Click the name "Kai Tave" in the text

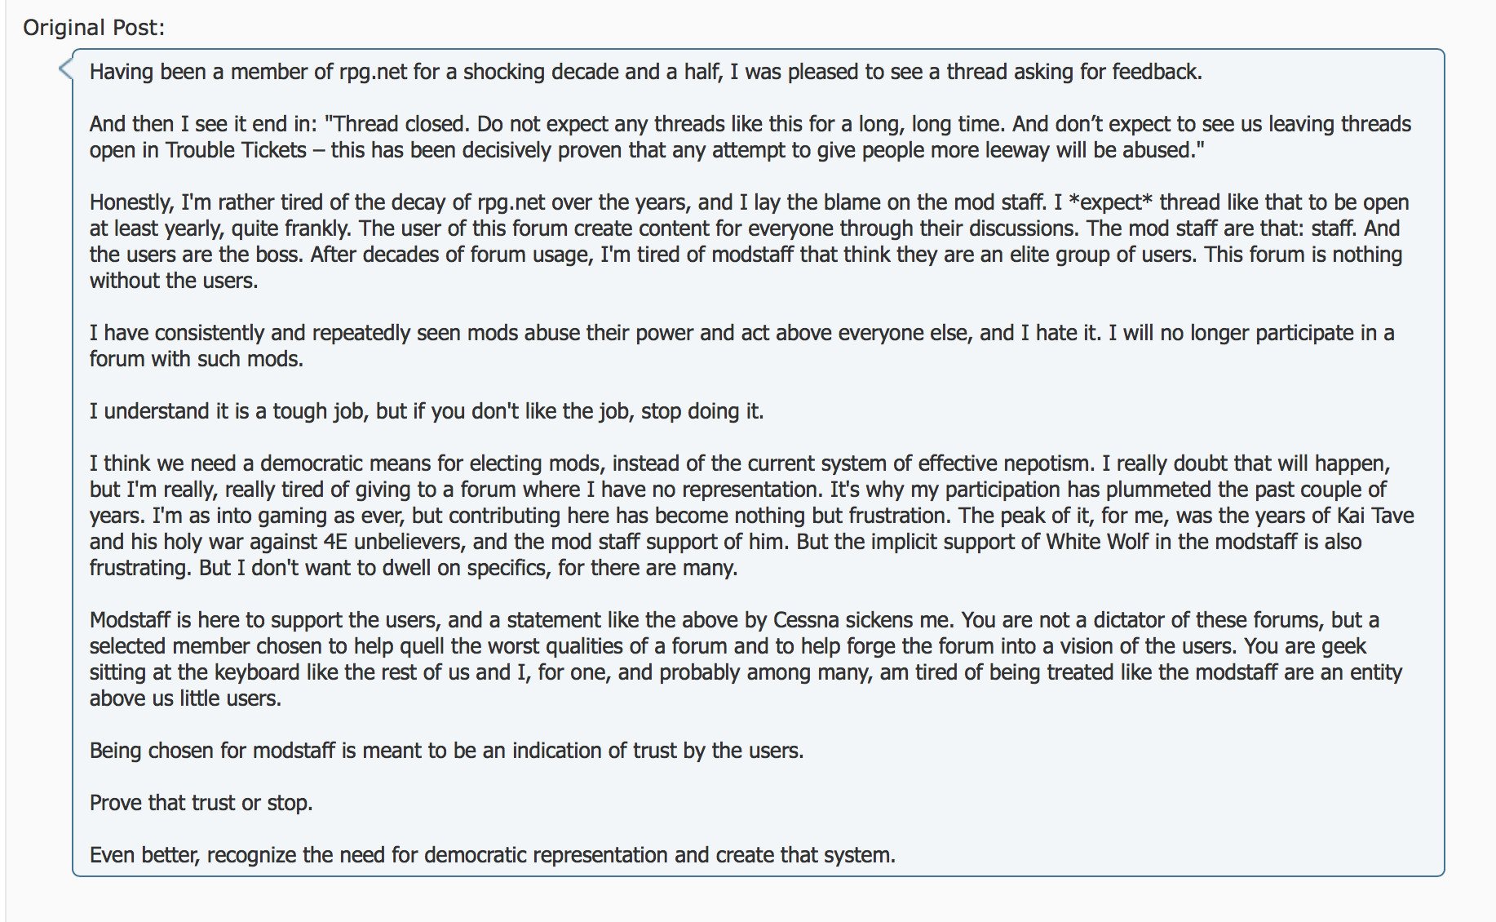click(x=1375, y=516)
